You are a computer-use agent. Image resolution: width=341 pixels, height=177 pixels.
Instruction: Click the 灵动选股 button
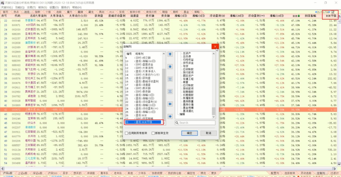pos(306,173)
